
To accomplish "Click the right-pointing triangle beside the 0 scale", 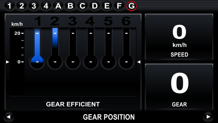I will pos(7,62).
